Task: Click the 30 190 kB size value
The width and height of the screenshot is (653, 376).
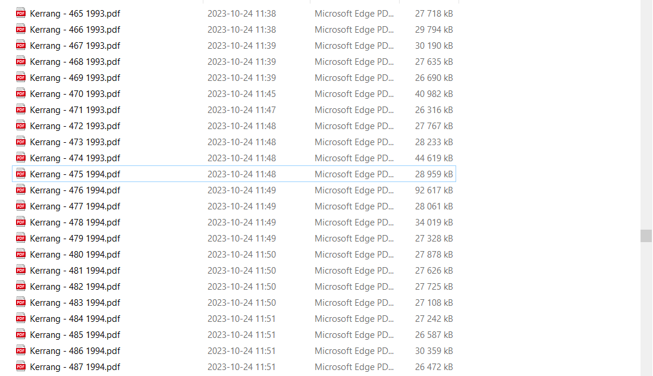Action: click(434, 45)
